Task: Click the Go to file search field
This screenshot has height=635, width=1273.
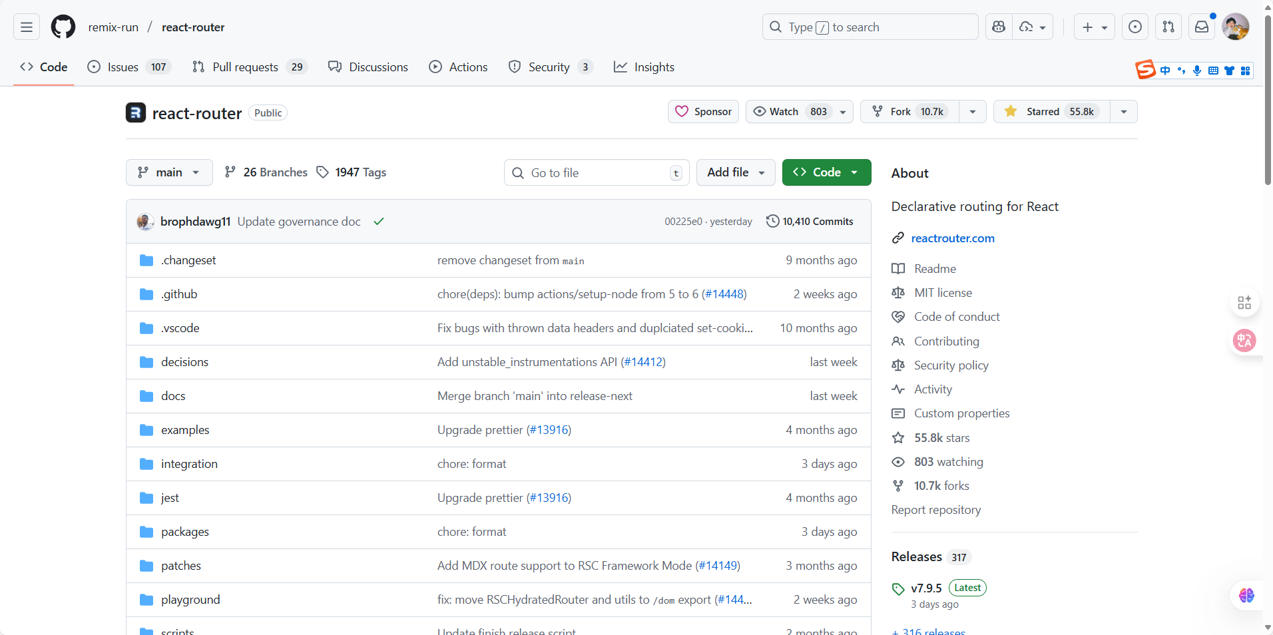Action: point(597,172)
